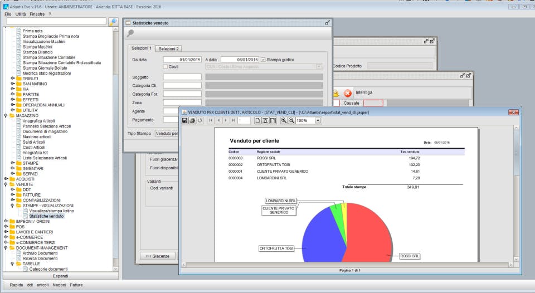Screen dimensions: 535x293
Task: Open the 100% zoom level dropdown
Action: [x=318, y=120]
